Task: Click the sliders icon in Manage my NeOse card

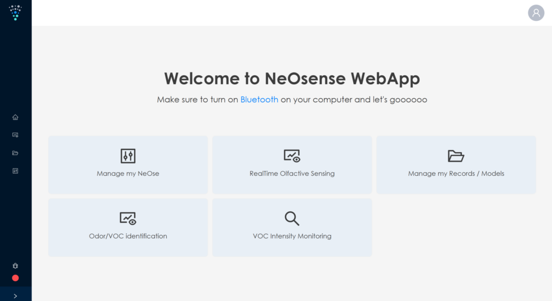Action: point(128,156)
